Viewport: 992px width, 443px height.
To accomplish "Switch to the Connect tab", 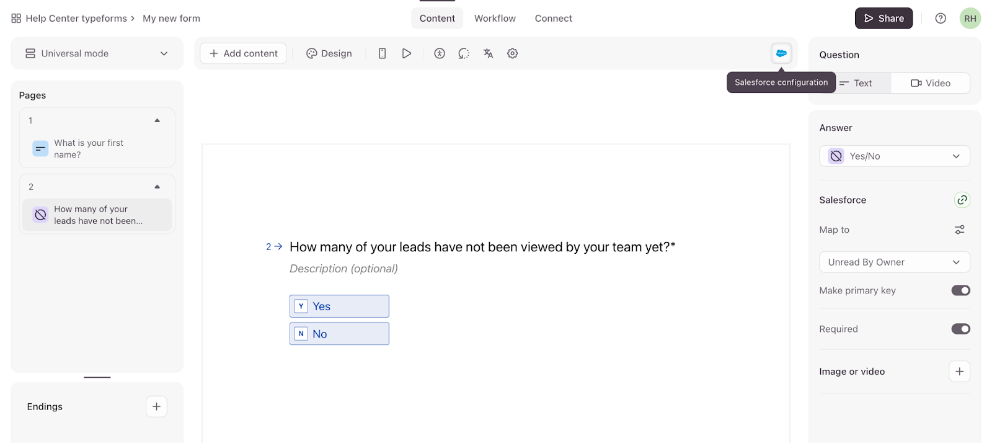I will (553, 19).
